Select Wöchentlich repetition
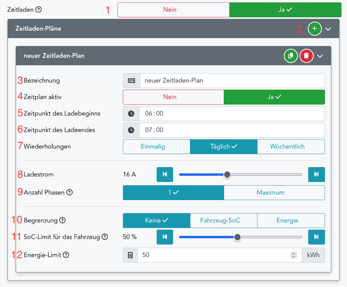This screenshot has height=287, width=347. (291, 146)
